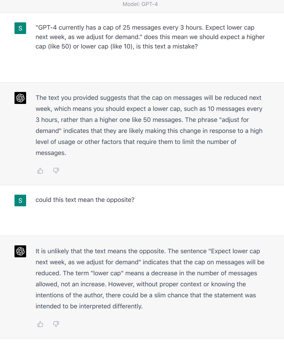
Task: Dislike the second reply about "lower cap"
Action: tap(56, 324)
